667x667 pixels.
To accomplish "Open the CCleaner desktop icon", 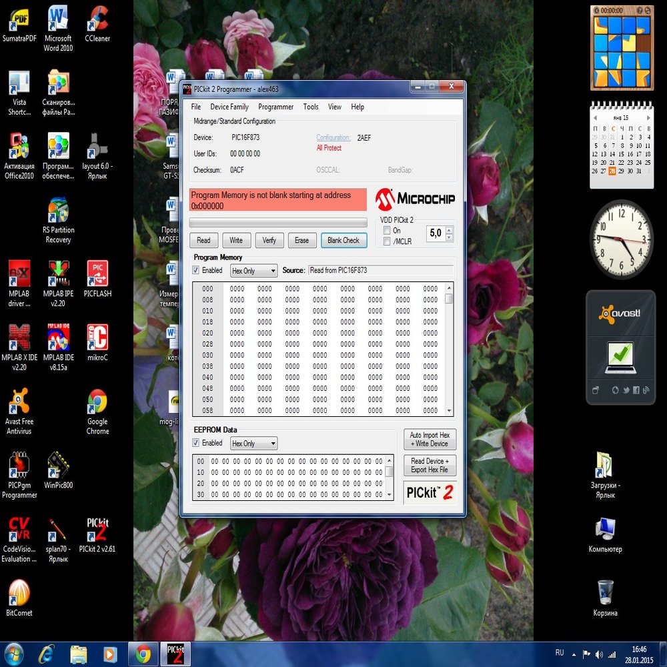I will coord(97,20).
